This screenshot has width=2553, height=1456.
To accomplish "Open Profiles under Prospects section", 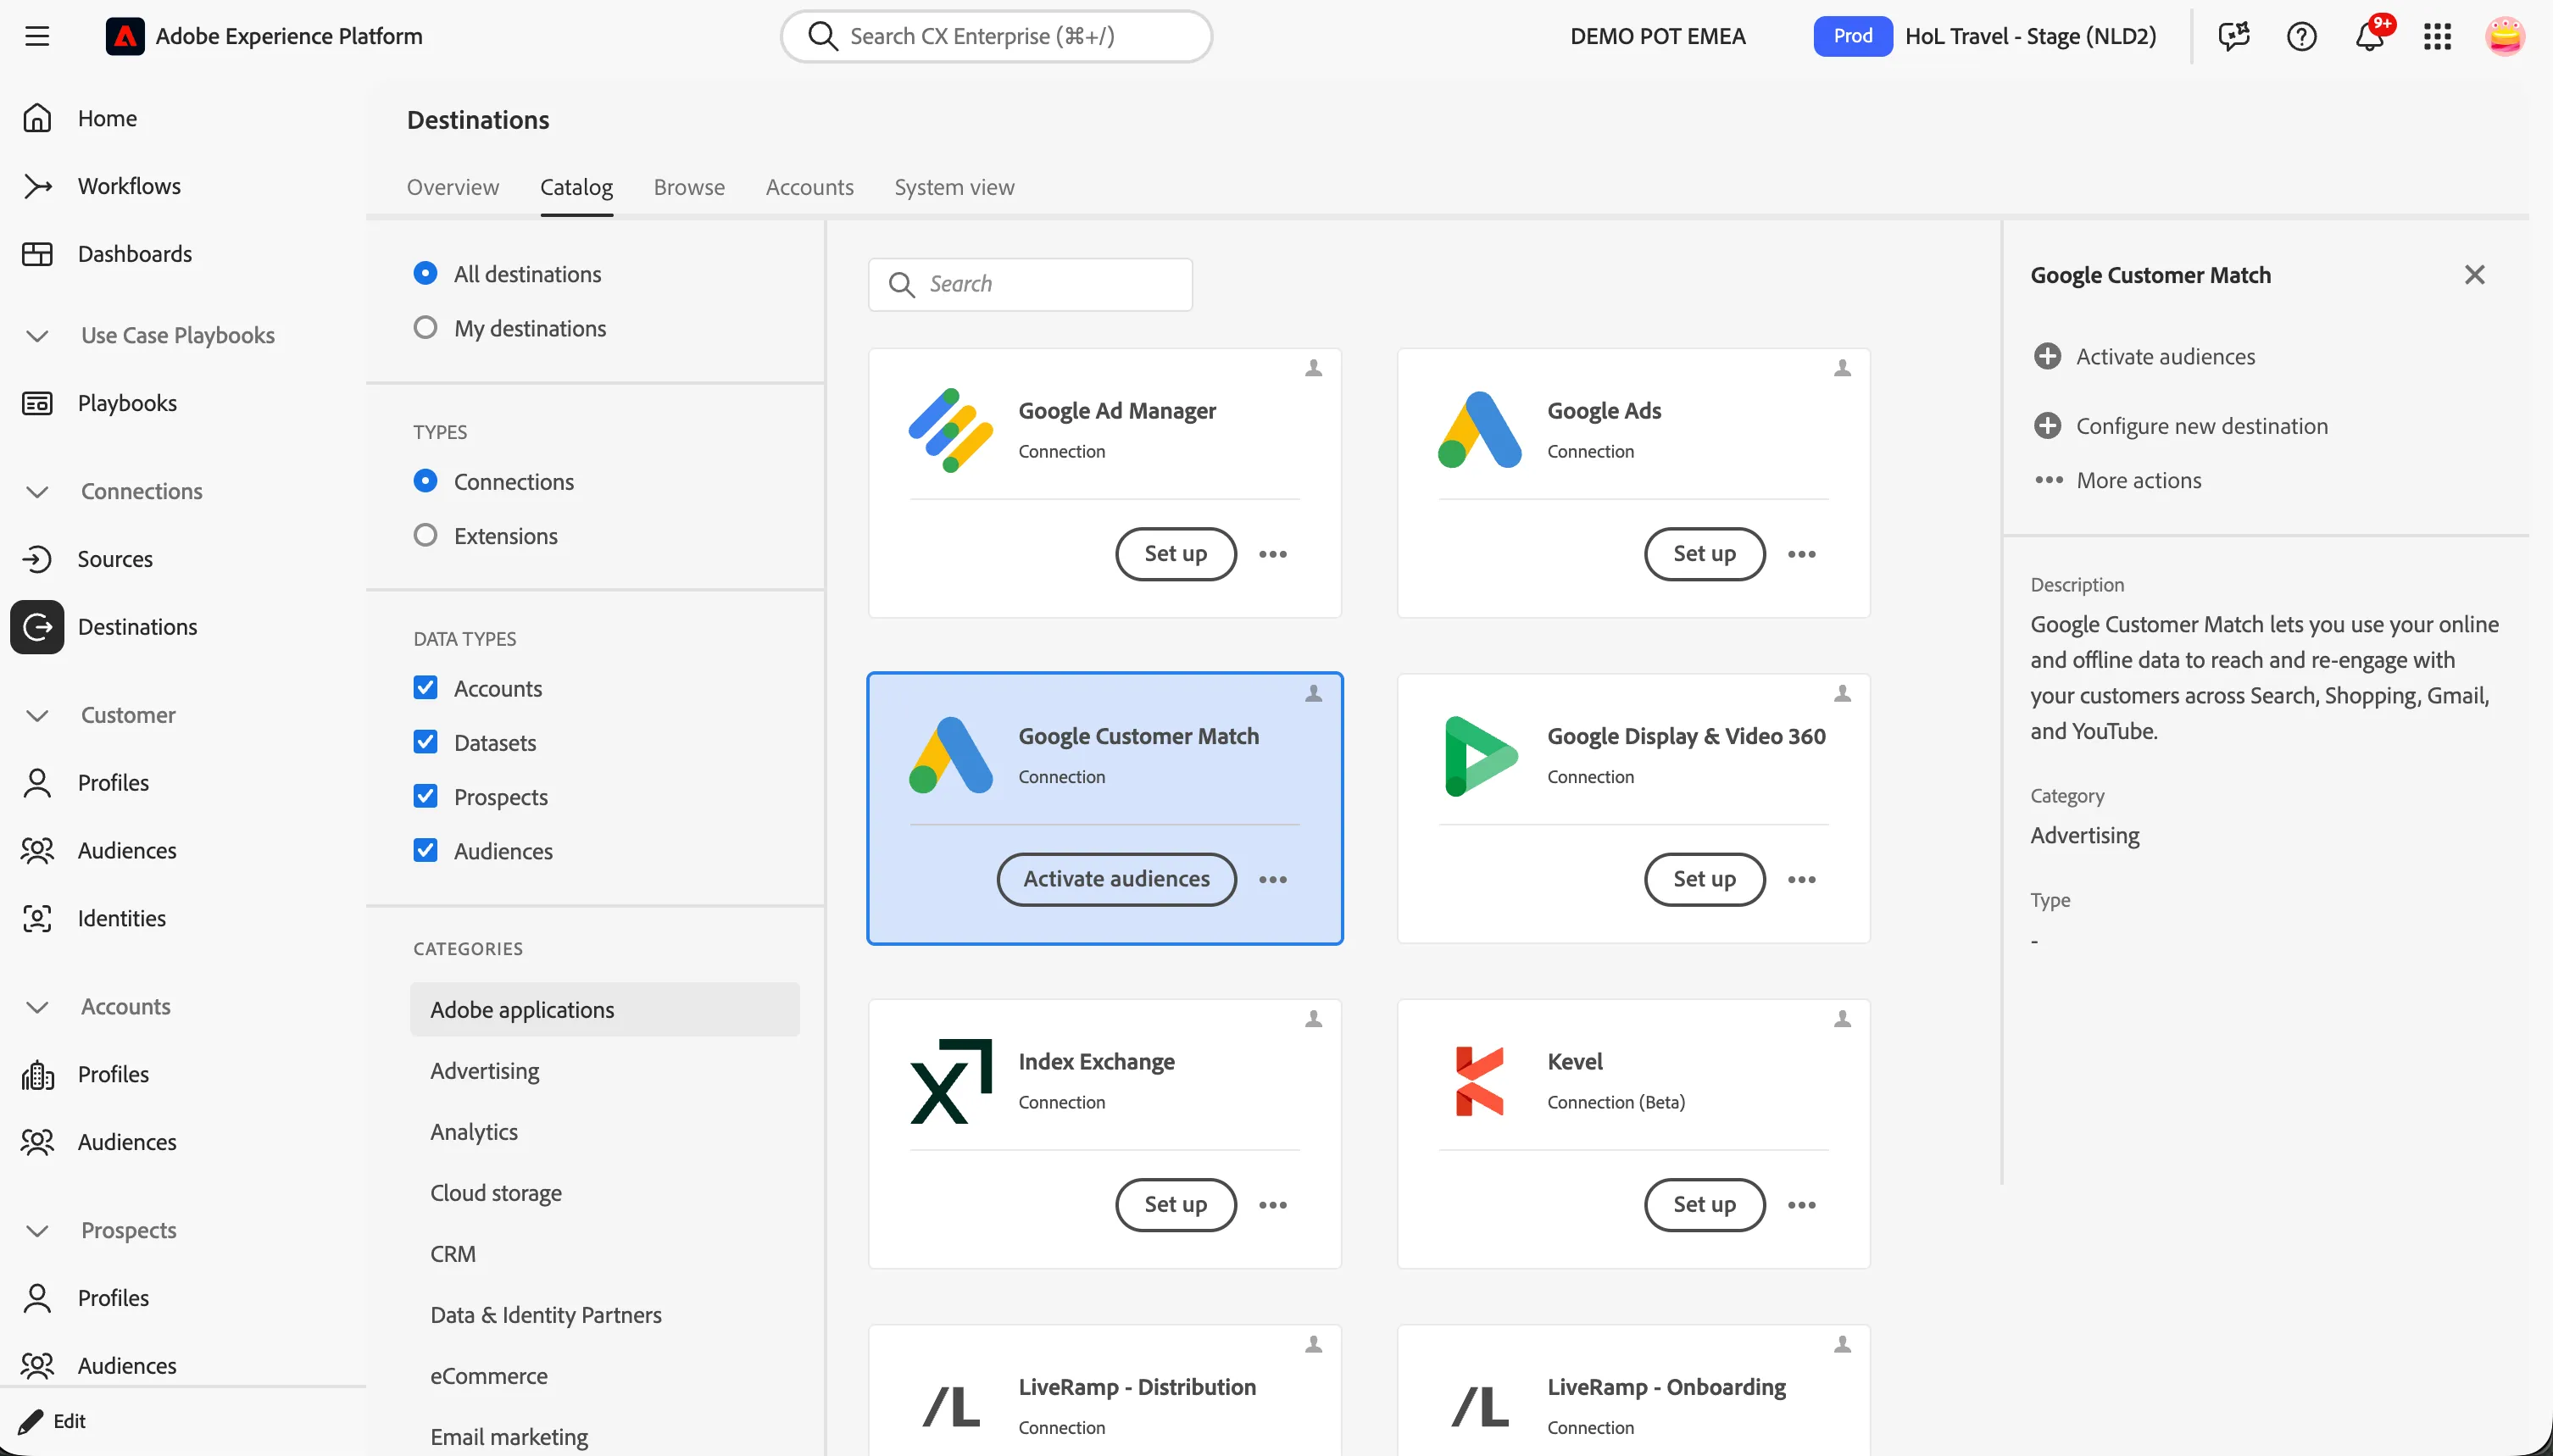I will [113, 1298].
